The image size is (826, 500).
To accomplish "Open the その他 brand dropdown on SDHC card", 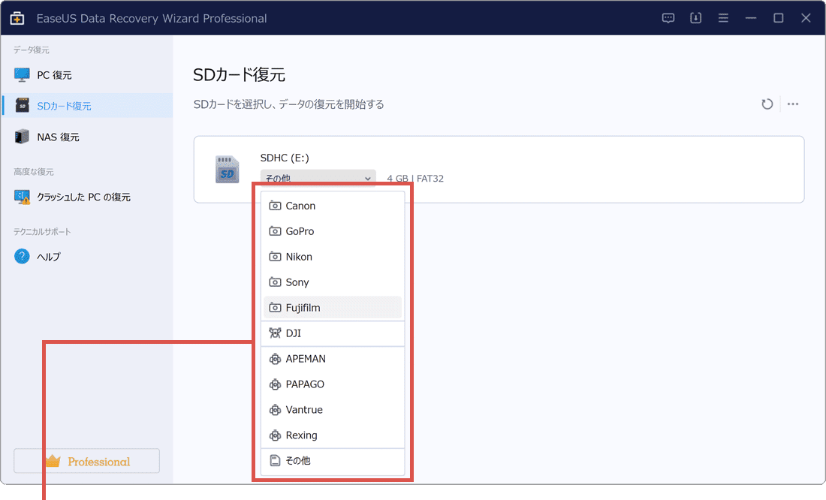I will click(x=317, y=178).
